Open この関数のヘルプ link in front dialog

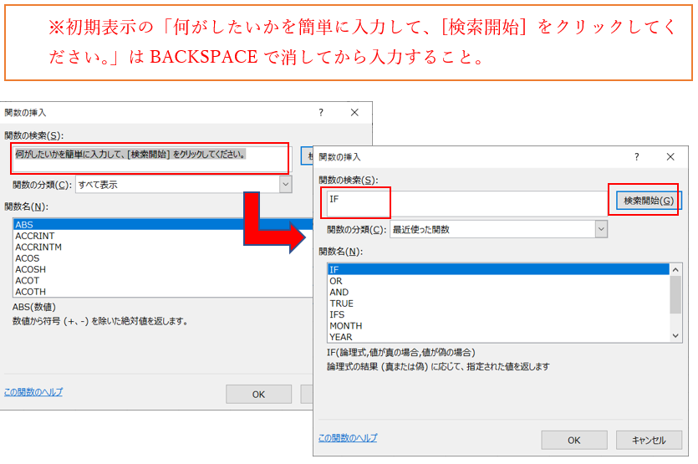[x=348, y=438]
